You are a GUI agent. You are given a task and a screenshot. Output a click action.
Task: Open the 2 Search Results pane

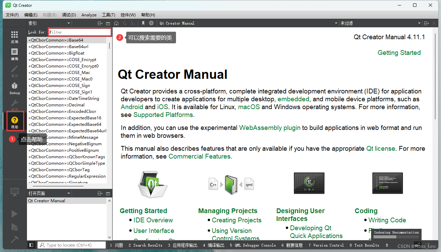145,245
